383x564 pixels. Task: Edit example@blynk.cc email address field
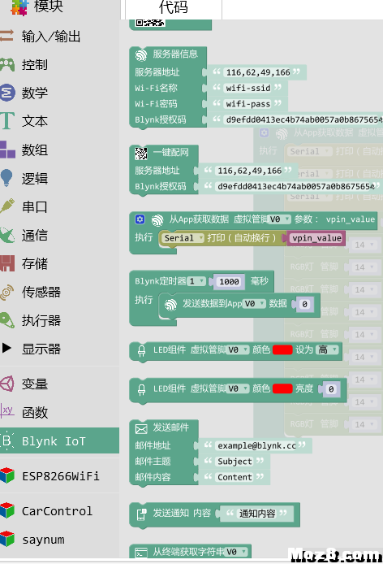(x=256, y=445)
